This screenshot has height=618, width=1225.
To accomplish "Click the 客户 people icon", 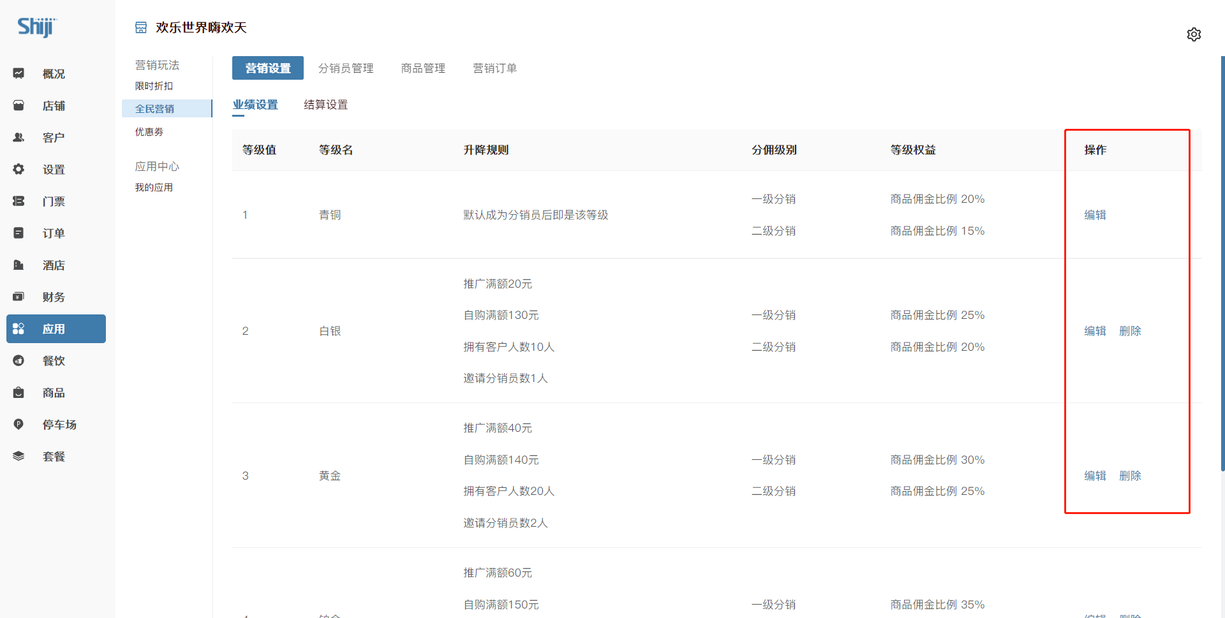I will point(19,137).
